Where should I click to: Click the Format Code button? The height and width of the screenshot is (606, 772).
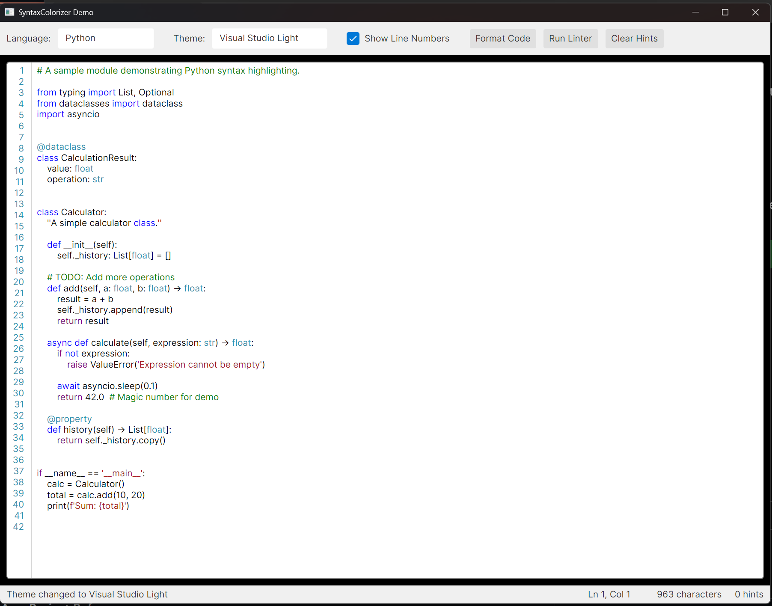click(502, 39)
